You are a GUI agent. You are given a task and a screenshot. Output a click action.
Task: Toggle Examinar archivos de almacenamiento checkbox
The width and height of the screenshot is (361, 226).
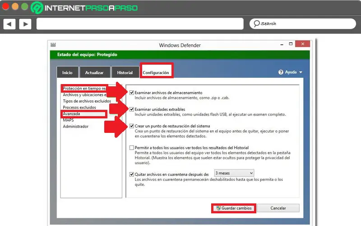click(132, 93)
